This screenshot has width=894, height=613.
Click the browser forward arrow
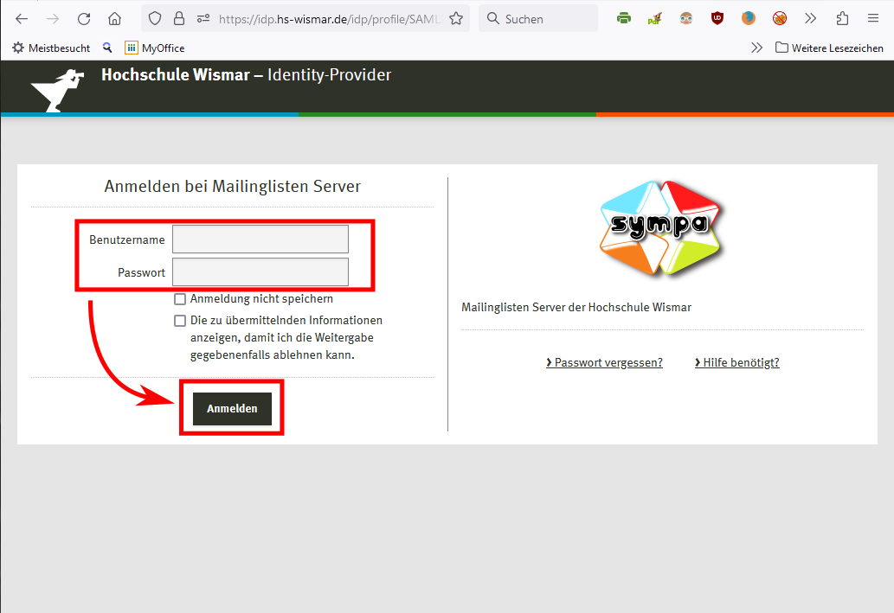pyautogui.click(x=53, y=19)
